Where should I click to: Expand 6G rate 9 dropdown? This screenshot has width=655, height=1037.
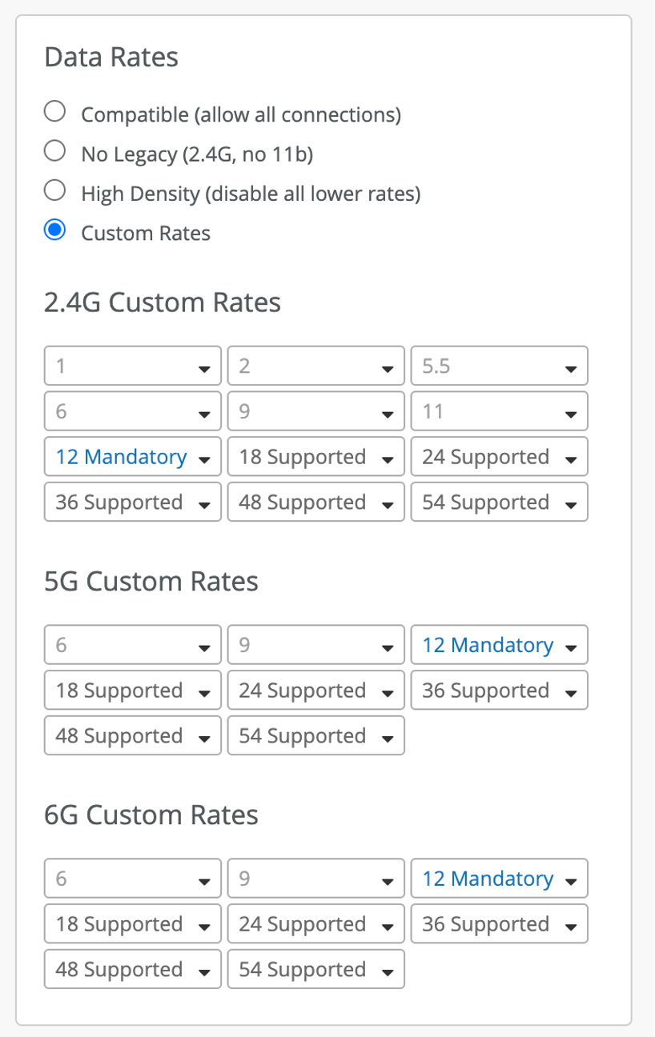[x=315, y=879]
